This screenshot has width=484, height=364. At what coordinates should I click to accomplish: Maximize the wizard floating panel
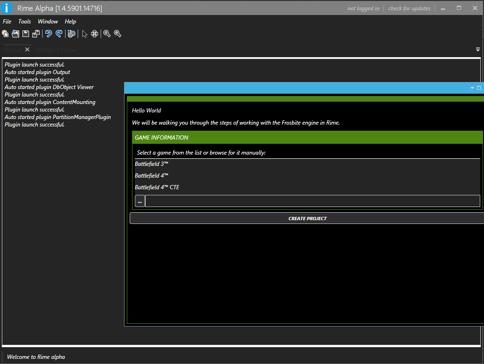[479, 88]
